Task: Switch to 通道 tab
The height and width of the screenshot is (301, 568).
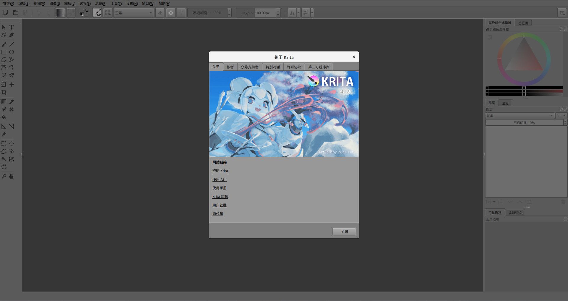Action: (505, 103)
